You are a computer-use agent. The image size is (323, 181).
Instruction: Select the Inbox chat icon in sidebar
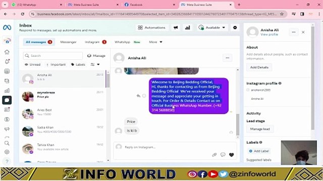tap(7, 100)
